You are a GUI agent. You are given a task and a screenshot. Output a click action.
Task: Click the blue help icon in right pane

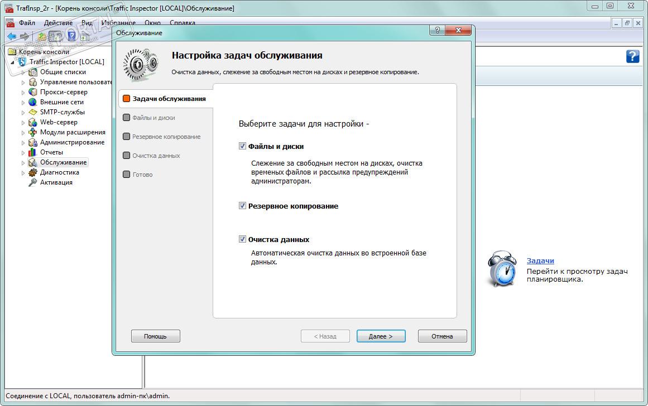(x=632, y=56)
